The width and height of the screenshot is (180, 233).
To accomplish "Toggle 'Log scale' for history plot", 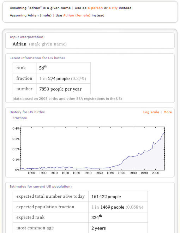I will [x=151, y=112].
